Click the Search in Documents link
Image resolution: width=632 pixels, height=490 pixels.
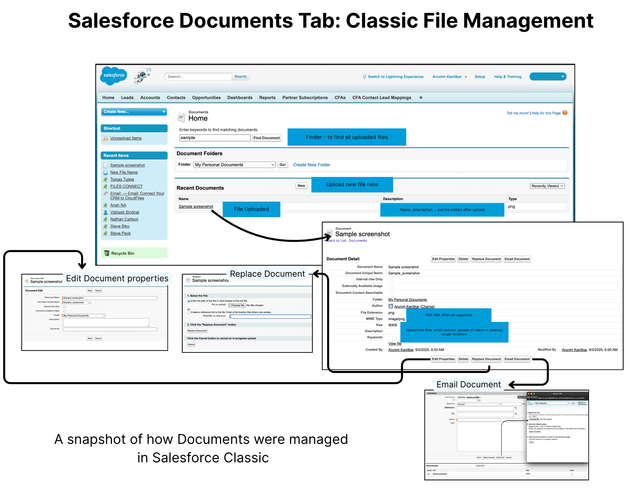(582, 404)
